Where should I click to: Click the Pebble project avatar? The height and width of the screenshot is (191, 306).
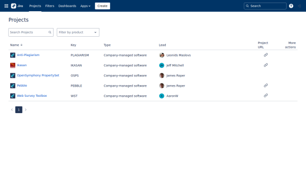[13, 86]
